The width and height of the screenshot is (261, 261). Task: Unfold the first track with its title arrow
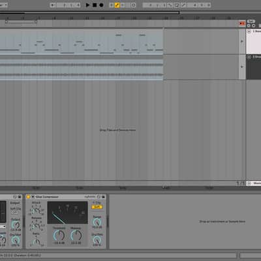[x=249, y=31]
